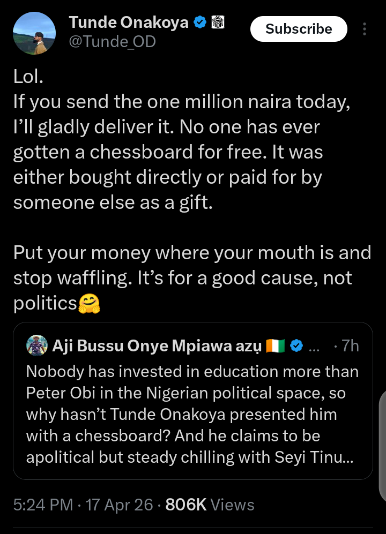
Task: Click Tunde Onakoya's blue verified badge
Action: 200,22
